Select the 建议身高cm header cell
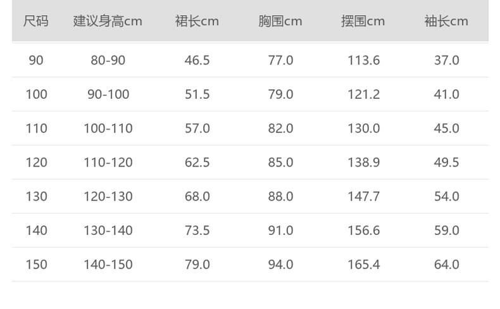 click(108, 22)
